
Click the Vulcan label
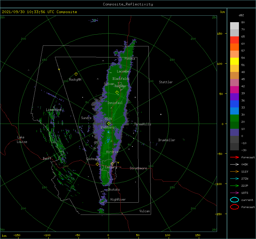tap(145, 211)
